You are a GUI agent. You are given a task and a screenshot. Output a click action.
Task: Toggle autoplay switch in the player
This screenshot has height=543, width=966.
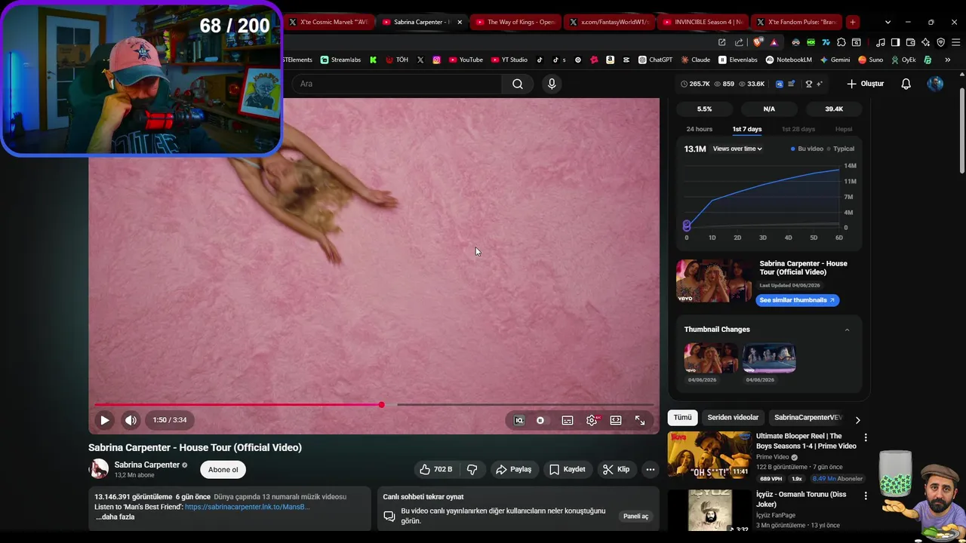tap(540, 420)
